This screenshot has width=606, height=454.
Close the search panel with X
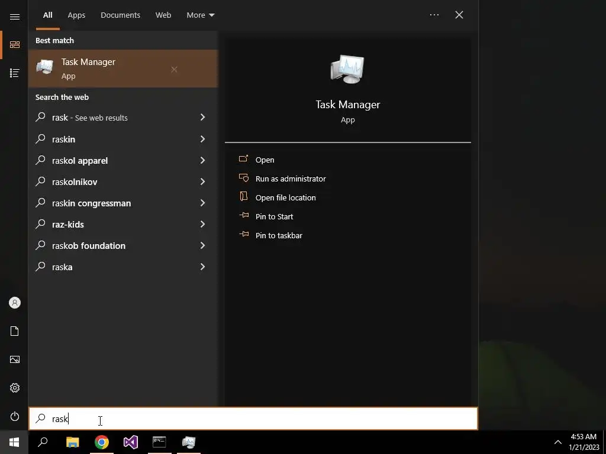[x=459, y=15]
